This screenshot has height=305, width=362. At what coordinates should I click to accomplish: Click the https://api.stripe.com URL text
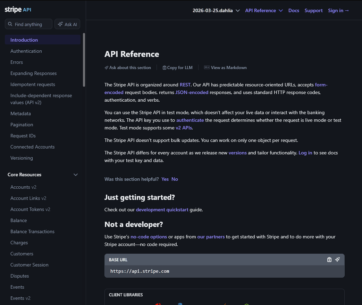[140, 271]
